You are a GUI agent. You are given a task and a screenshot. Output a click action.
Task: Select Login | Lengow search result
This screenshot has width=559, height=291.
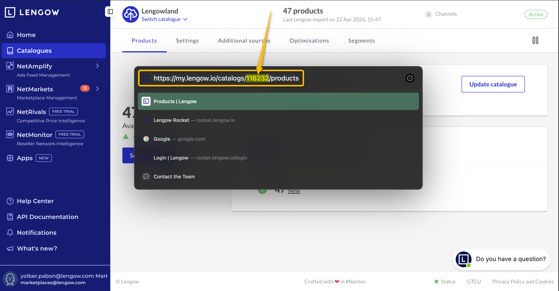click(278, 158)
